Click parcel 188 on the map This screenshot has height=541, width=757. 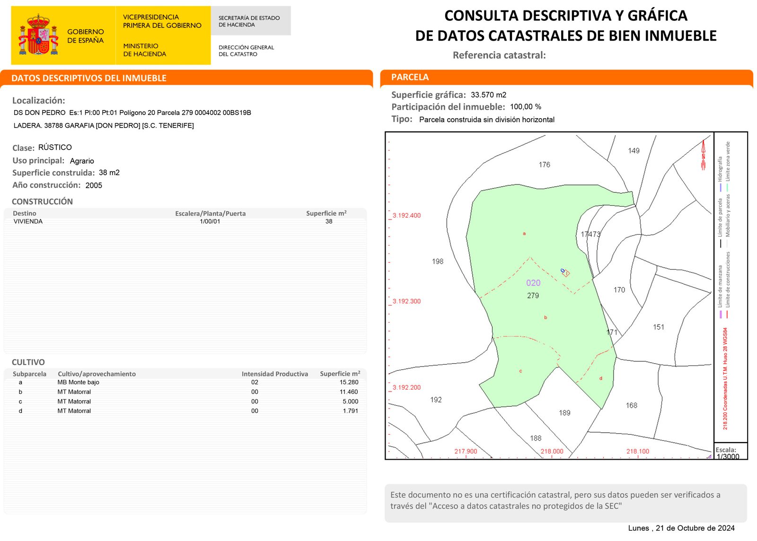pos(536,438)
